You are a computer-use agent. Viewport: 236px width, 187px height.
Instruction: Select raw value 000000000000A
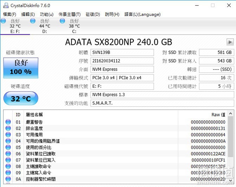[208, 141]
